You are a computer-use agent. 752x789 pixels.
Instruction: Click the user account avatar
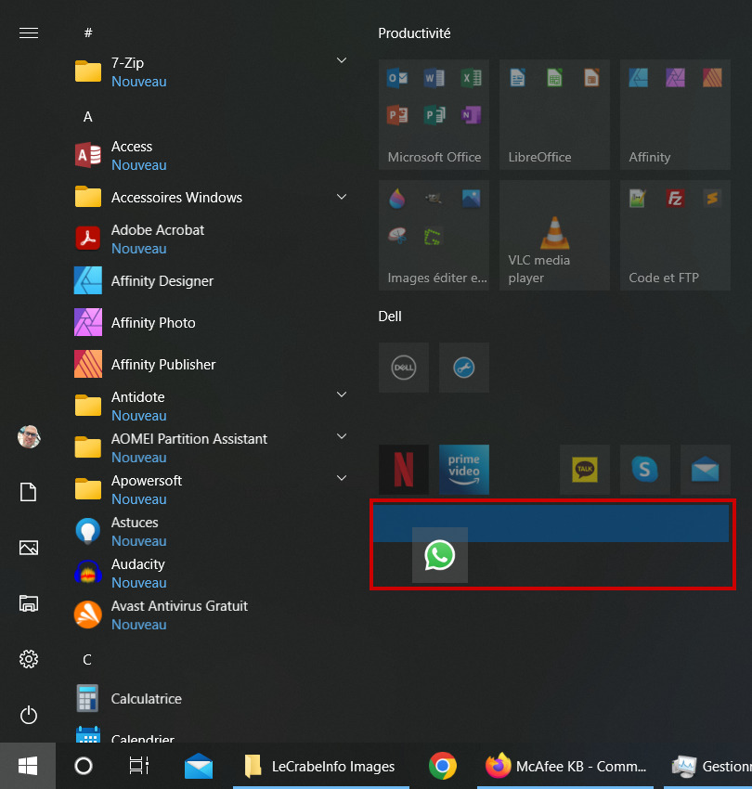click(29, 436)
